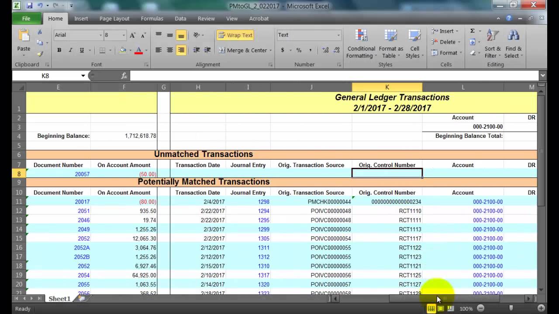Switch to the Page Layout tab
The width and height of the screenshot is (559, 314).
pos(114,19)
